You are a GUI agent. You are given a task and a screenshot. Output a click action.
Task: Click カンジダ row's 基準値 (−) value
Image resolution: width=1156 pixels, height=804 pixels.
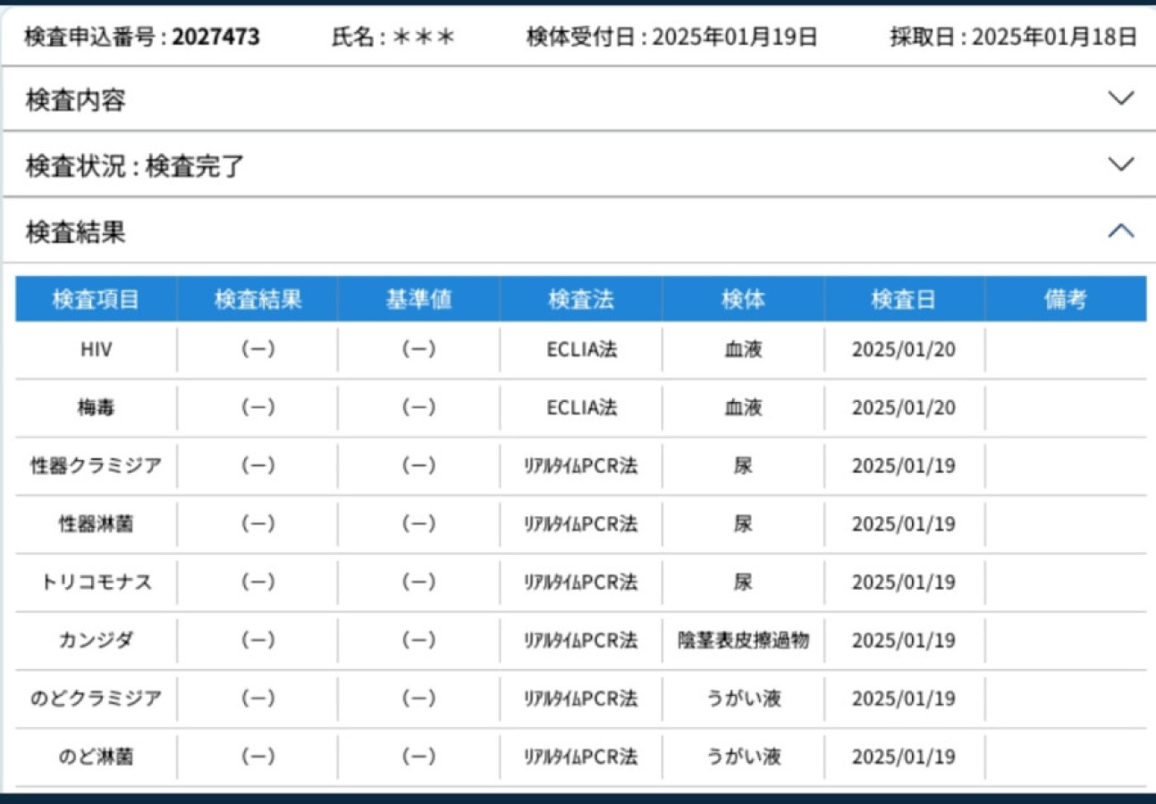tap(418, 641)
